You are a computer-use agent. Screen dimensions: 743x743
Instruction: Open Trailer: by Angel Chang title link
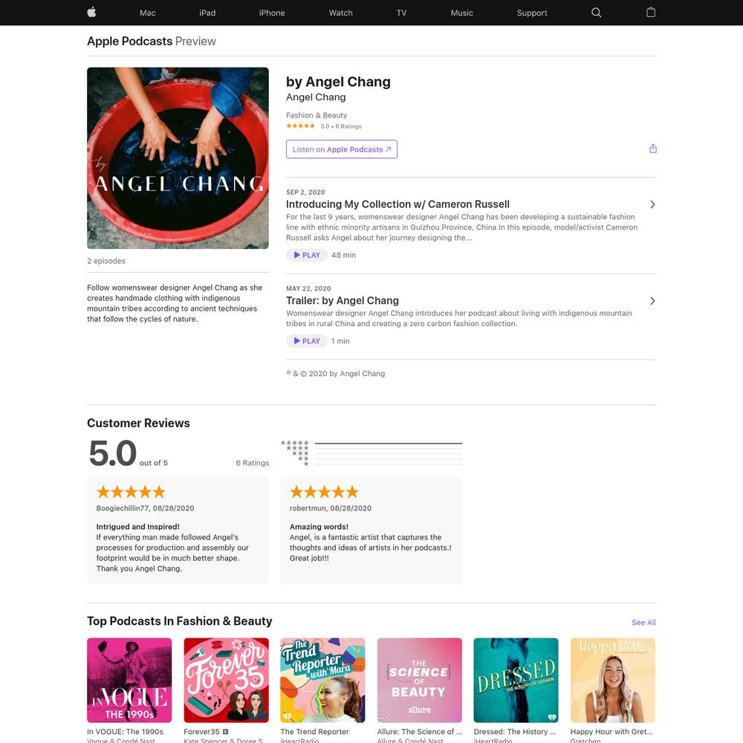(342, 300)
